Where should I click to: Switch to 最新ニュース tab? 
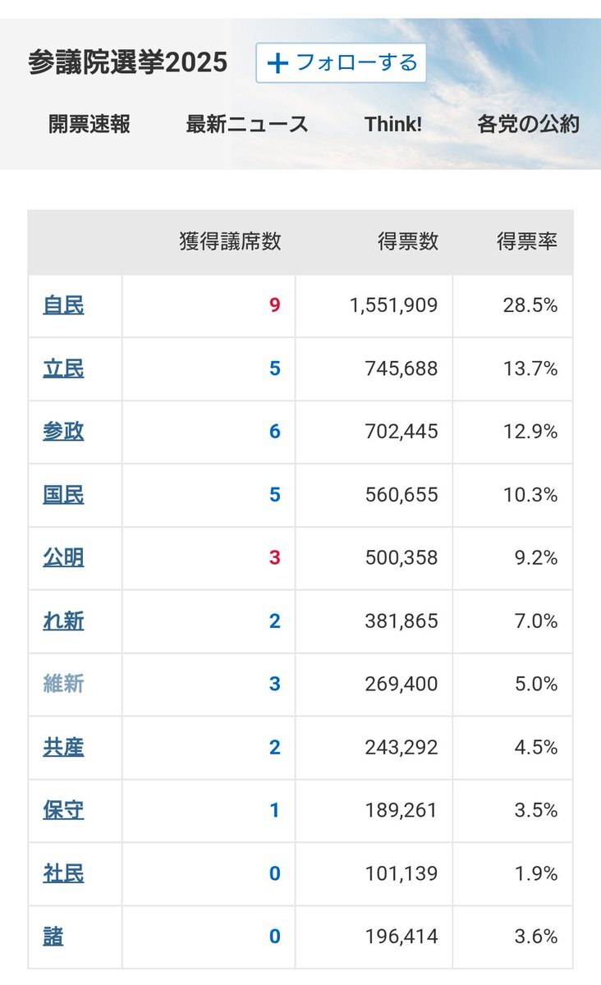pos(247,124)
